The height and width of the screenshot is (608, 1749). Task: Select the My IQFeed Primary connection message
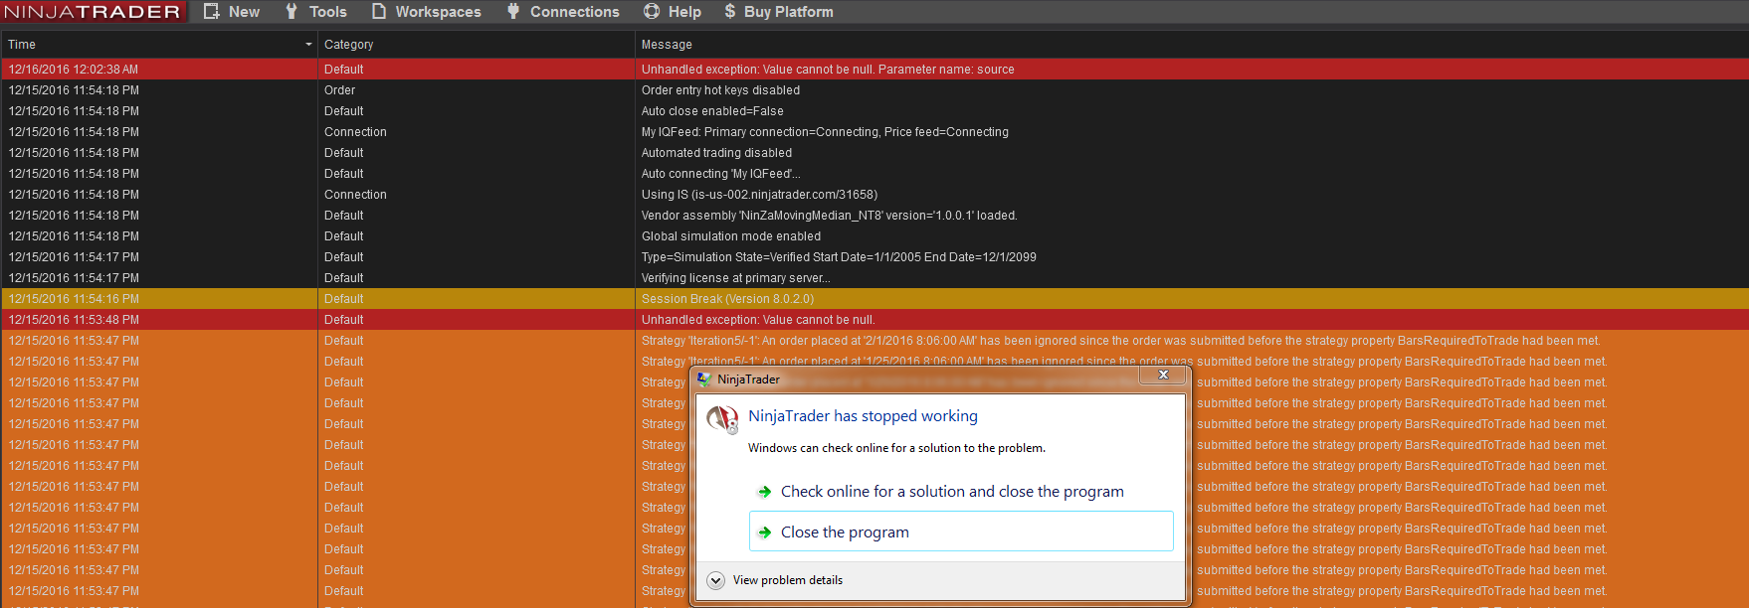825,132
